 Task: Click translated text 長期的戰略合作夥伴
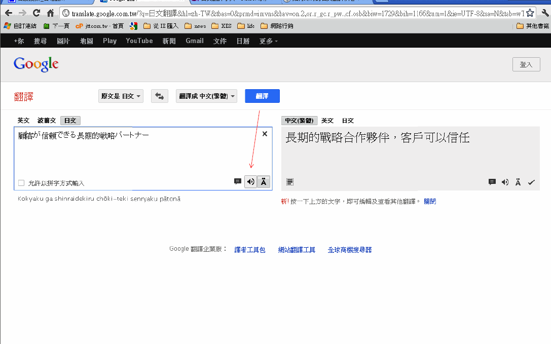[x=338, y=137]
